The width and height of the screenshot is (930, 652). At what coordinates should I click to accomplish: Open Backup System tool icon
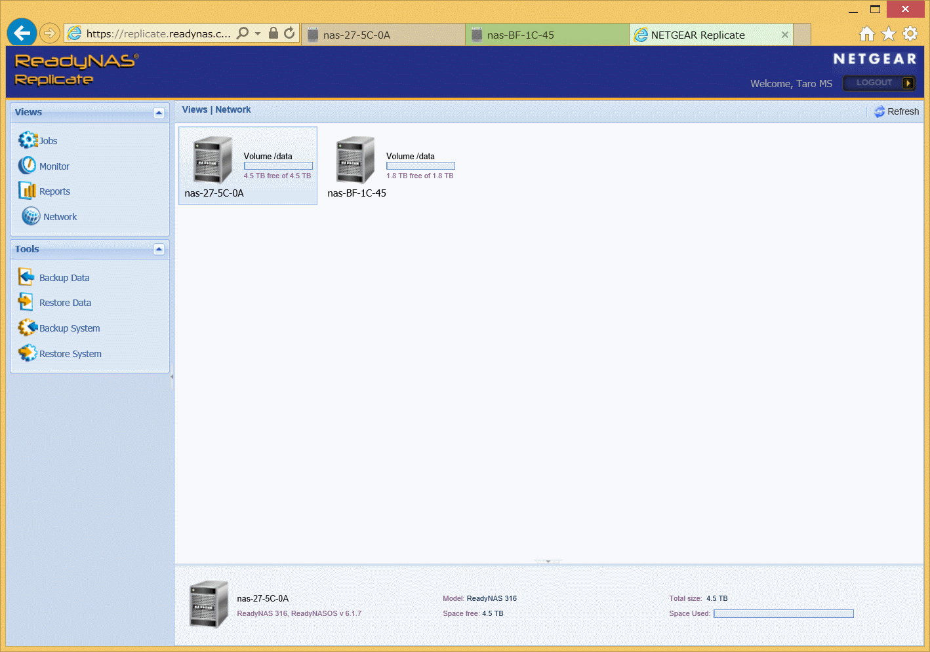pos(27,328)
